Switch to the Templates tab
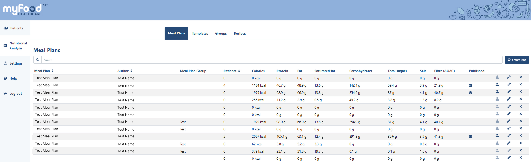Screen dimensions: 531x162 200,34
